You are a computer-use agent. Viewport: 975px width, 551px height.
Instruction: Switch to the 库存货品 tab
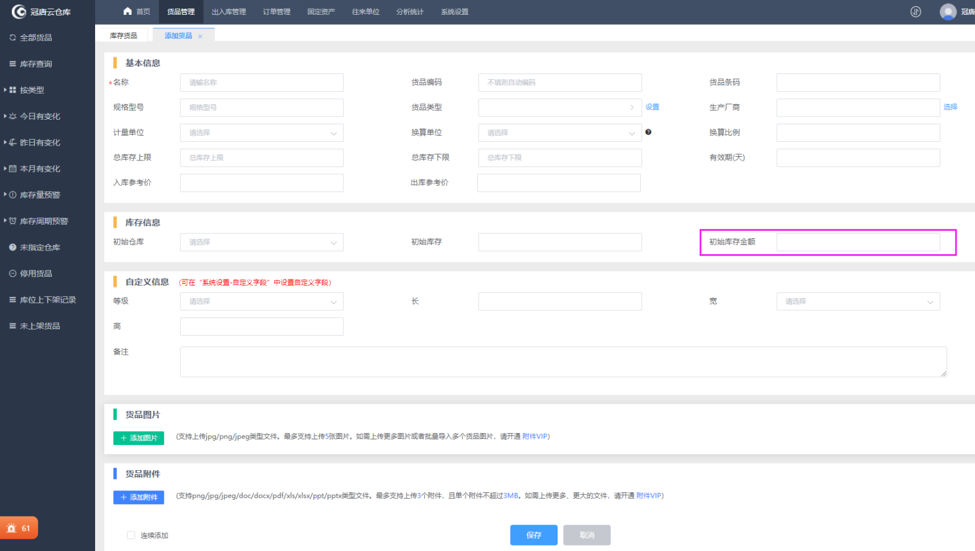click(123, 36)
